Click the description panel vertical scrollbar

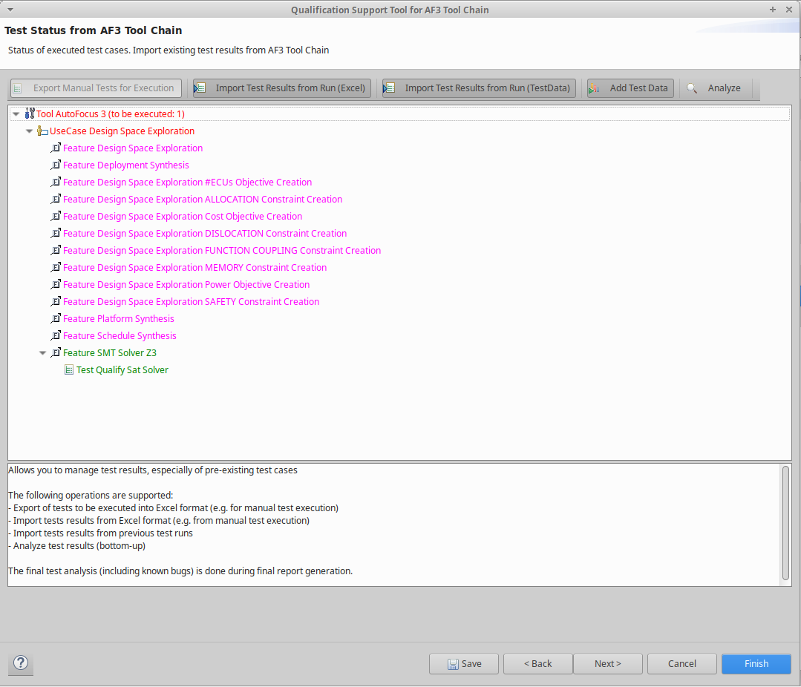[785, 523]
